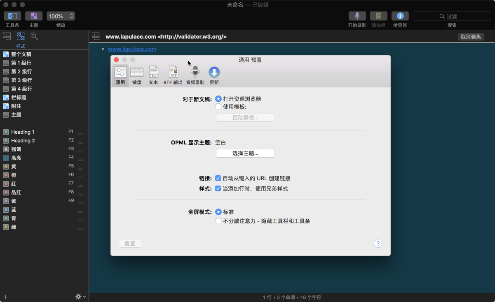Select the 不分散注意力 full screen mode
The height and width of the screenshot is (302, 495).
click(x=218, y=221)
